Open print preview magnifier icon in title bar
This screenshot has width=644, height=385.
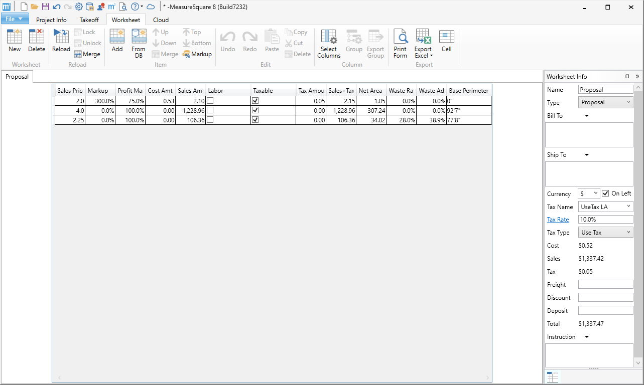coord(123,7)
